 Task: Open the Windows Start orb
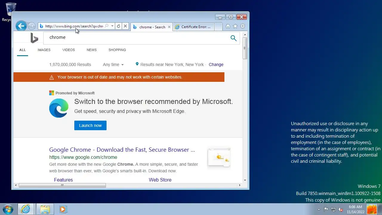[8, 209]
